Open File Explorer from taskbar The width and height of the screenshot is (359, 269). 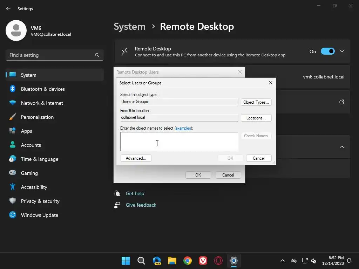pos(172,261)
